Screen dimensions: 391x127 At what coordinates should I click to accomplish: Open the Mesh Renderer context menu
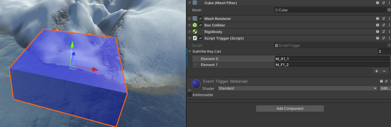pyautogui.click(x=389, y=18)
